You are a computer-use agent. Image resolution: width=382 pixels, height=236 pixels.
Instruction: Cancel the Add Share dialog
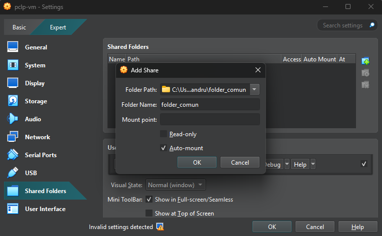pyautogui.click(x=240, y=163)
